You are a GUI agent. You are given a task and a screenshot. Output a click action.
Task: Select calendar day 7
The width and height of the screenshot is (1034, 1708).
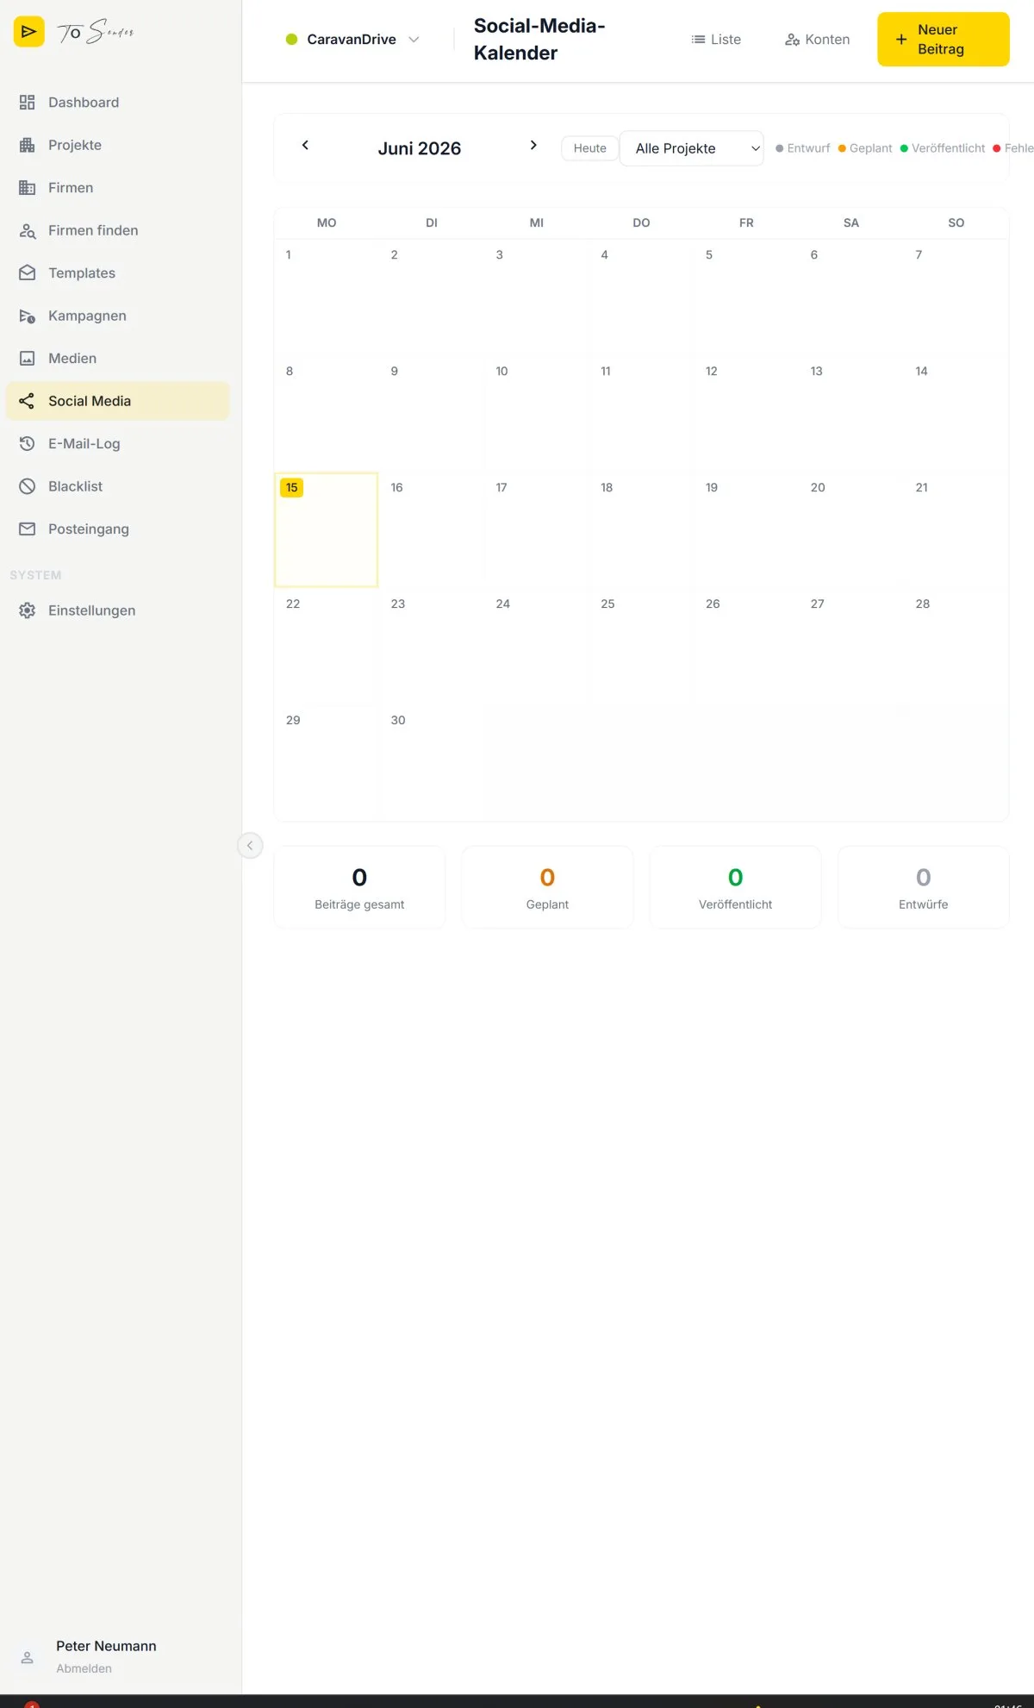point(956,297)
